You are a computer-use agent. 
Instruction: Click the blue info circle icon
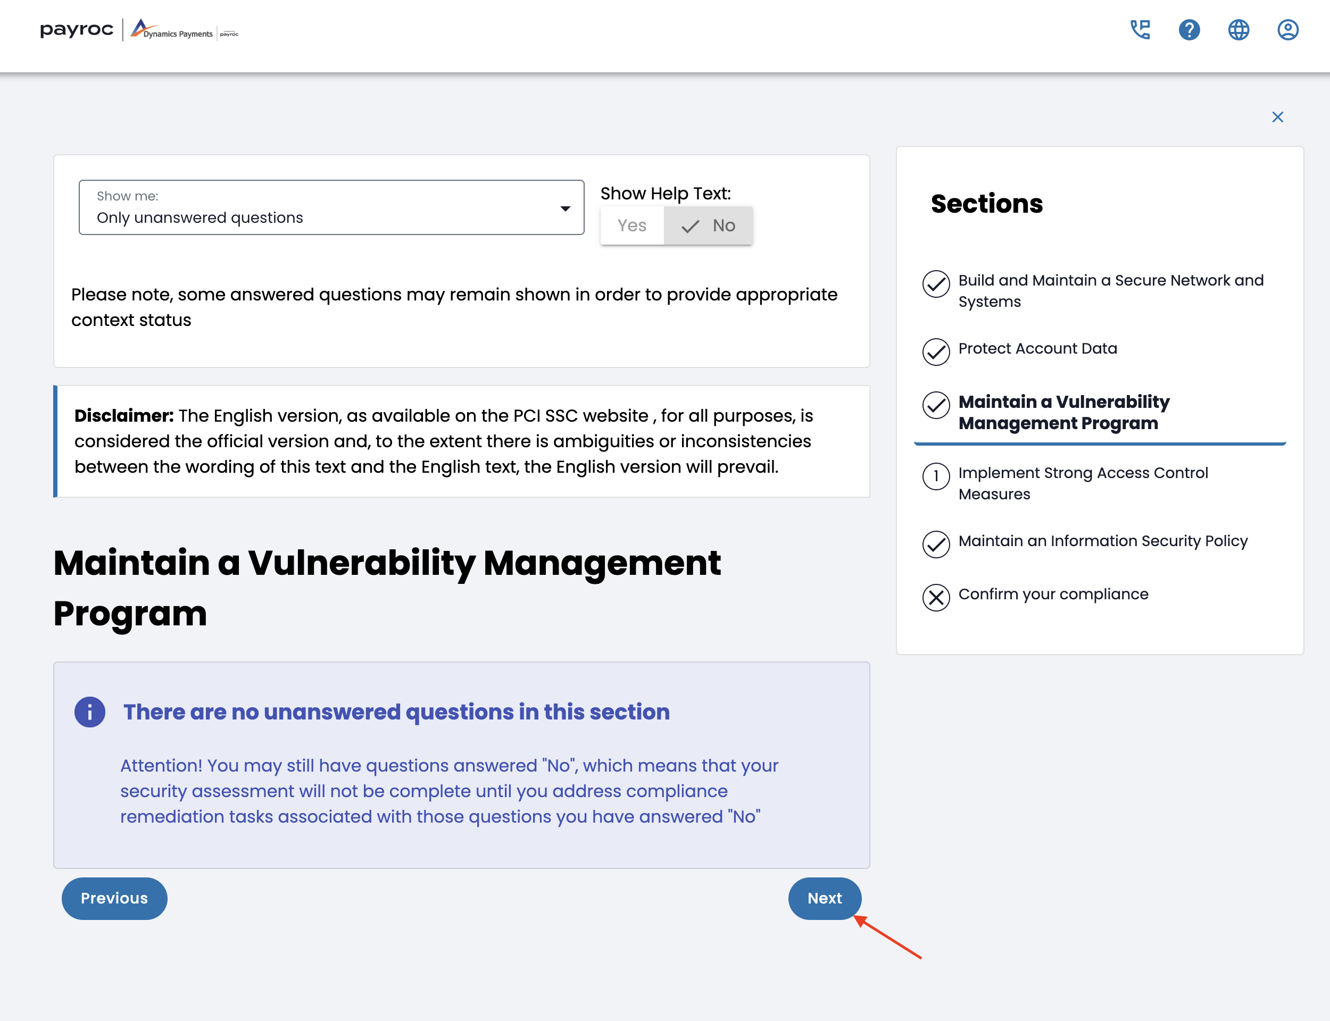[90, 712]
